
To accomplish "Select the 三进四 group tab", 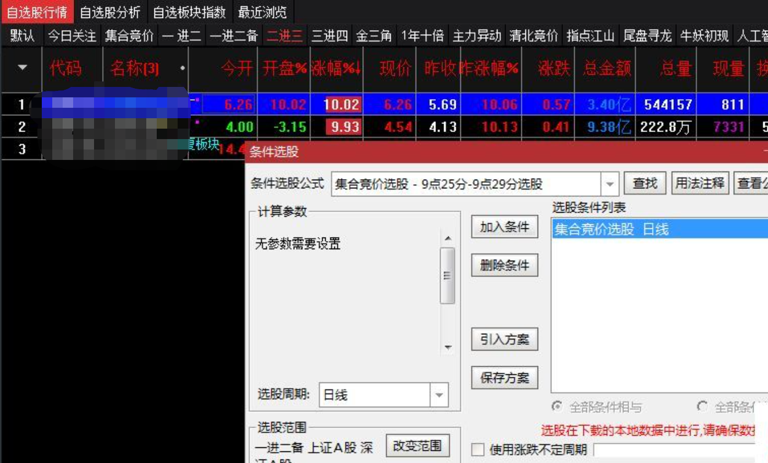I will click(330, 36).
